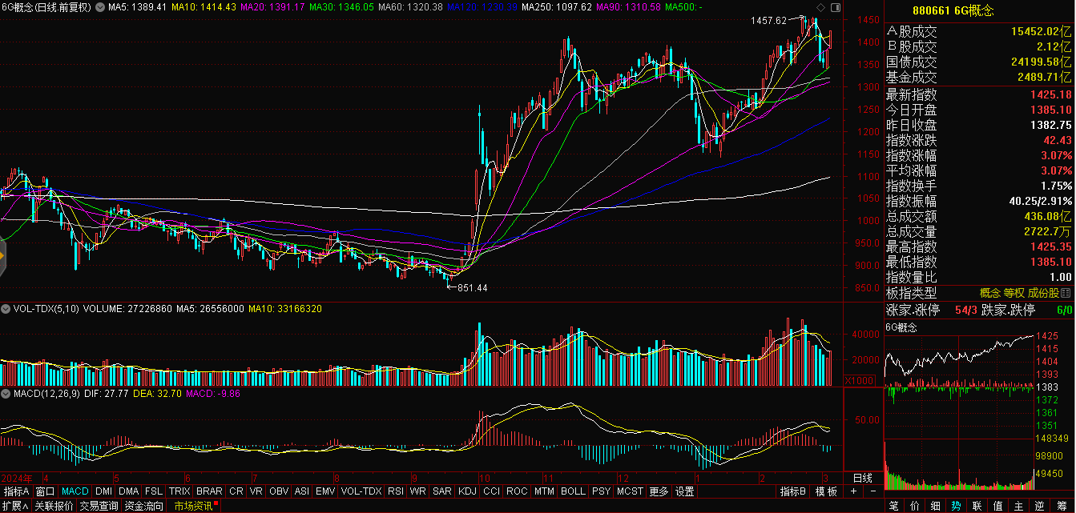Open the 指标A indicator group tab
The width and height of the screenshot is (1076, 513).
[x=17, y=491]
